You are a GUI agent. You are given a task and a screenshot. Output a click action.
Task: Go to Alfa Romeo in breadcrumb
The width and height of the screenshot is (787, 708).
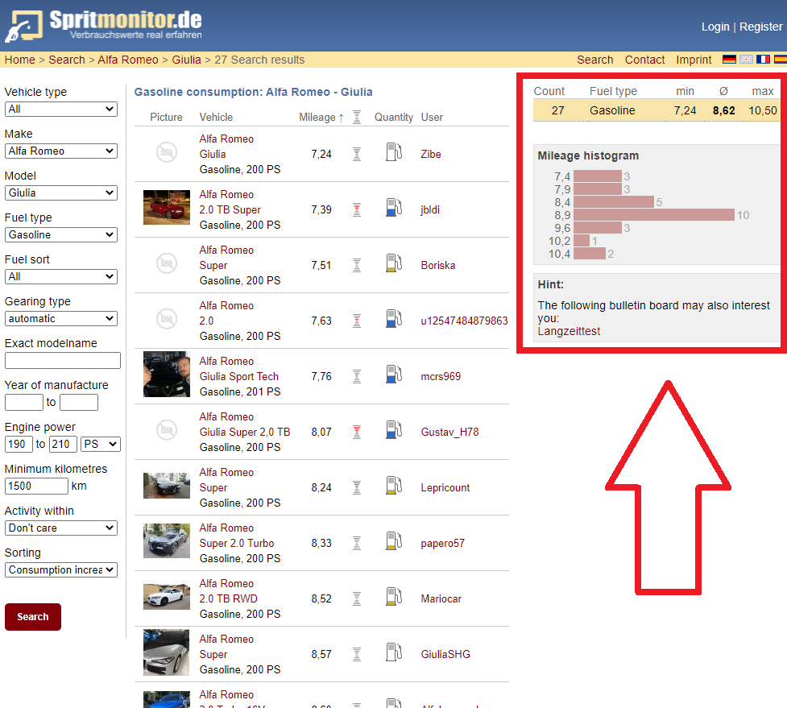coord(128,60)
